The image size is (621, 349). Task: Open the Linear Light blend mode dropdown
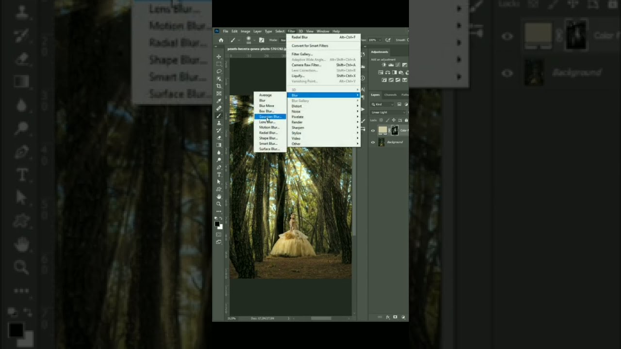[x=389, y=112]
